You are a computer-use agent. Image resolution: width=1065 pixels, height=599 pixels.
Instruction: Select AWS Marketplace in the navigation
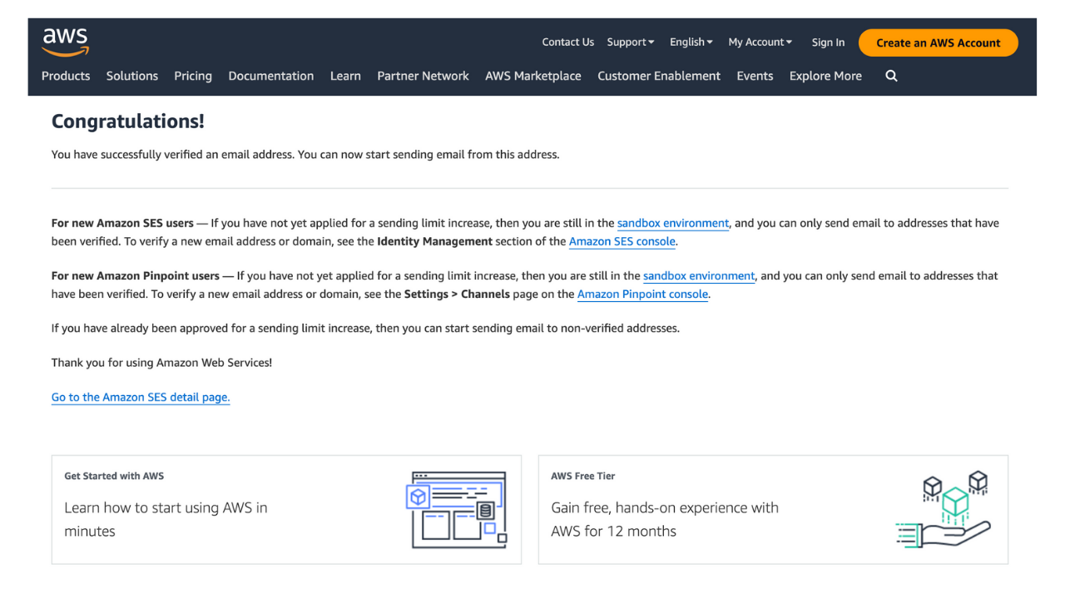tap(532, 76)
